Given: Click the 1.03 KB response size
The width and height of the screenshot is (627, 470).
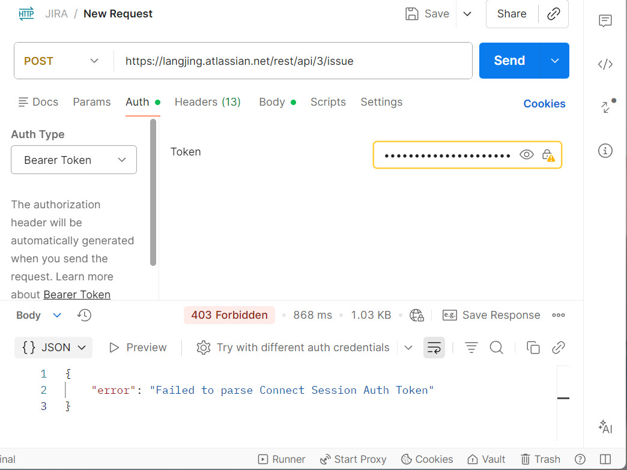Looking at the screenshot, I should click(x=371, y=315).
